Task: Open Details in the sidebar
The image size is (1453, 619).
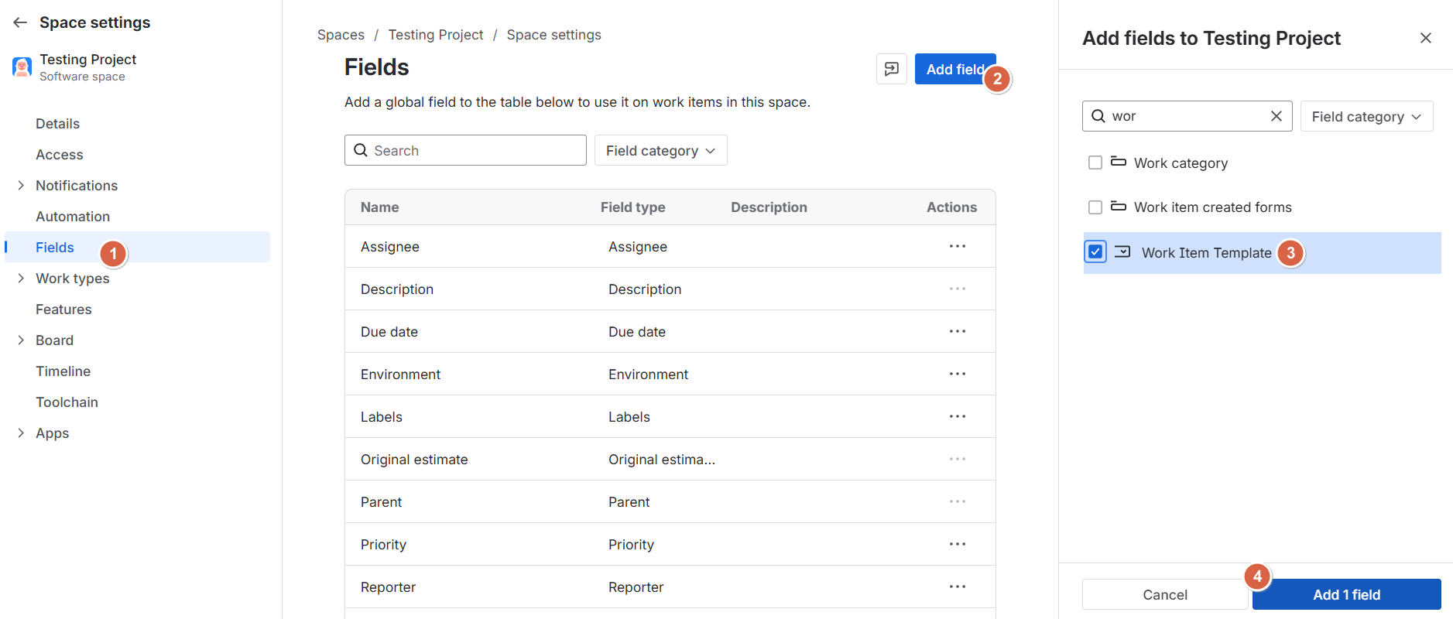Action: coord(57,124)
